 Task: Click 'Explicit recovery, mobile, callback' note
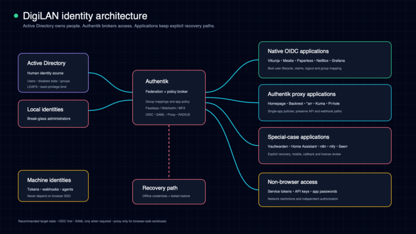pos(304,154)
